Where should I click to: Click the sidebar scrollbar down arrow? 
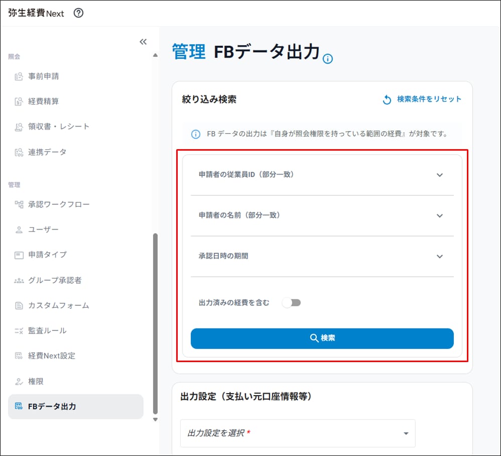pyautogui.click(x=155, y=419)
